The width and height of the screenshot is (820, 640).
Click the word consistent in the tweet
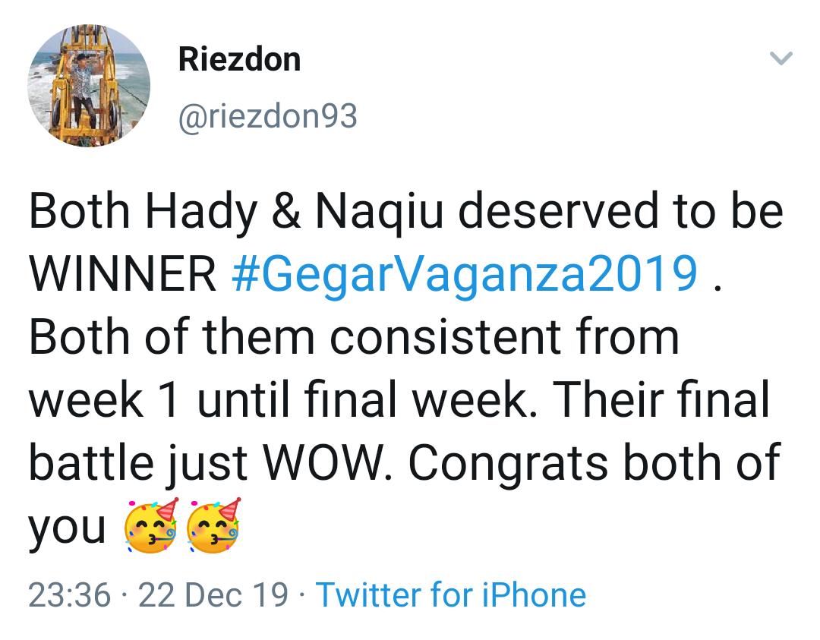[x=446, y=337]
